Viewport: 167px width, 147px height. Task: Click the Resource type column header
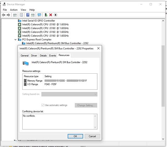(31, 76)
